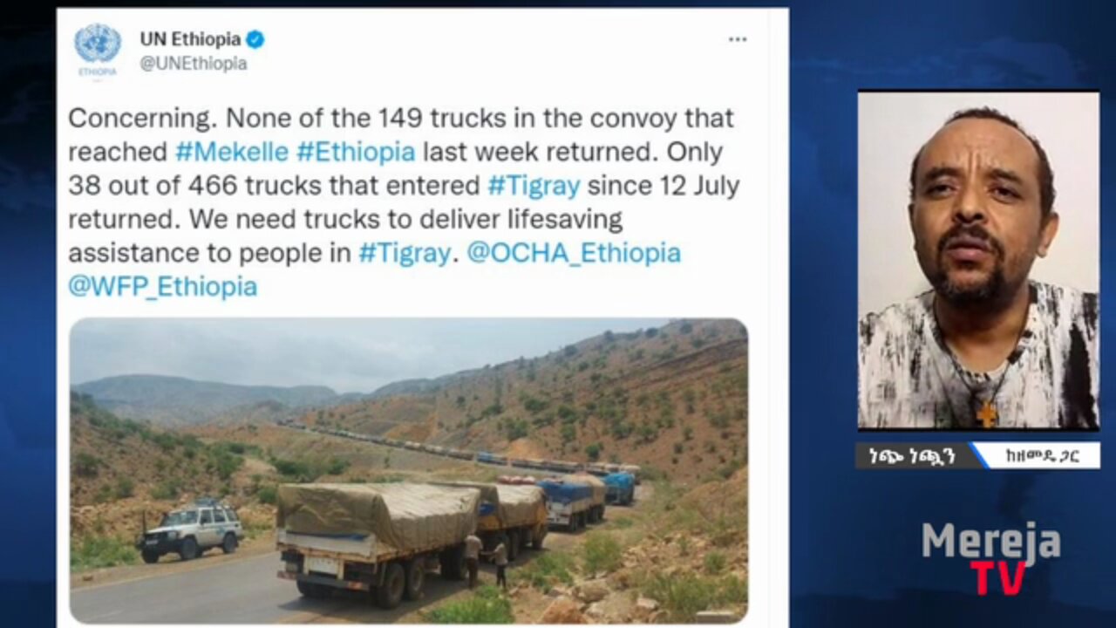Click the UN Ethiopia profile avatar
Image resolution: width=1116 pixels, height=628 pixels.
98,50
